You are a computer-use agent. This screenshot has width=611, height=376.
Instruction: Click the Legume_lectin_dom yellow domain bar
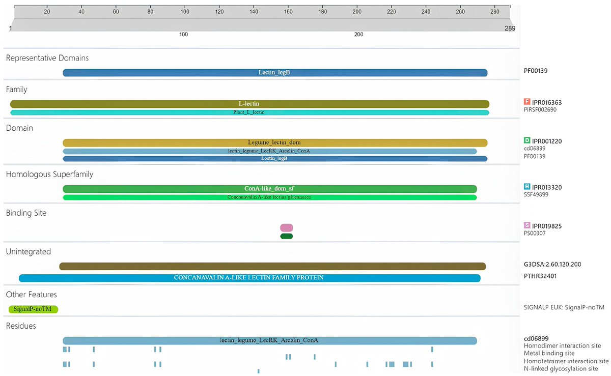click(x=274, y=142)
